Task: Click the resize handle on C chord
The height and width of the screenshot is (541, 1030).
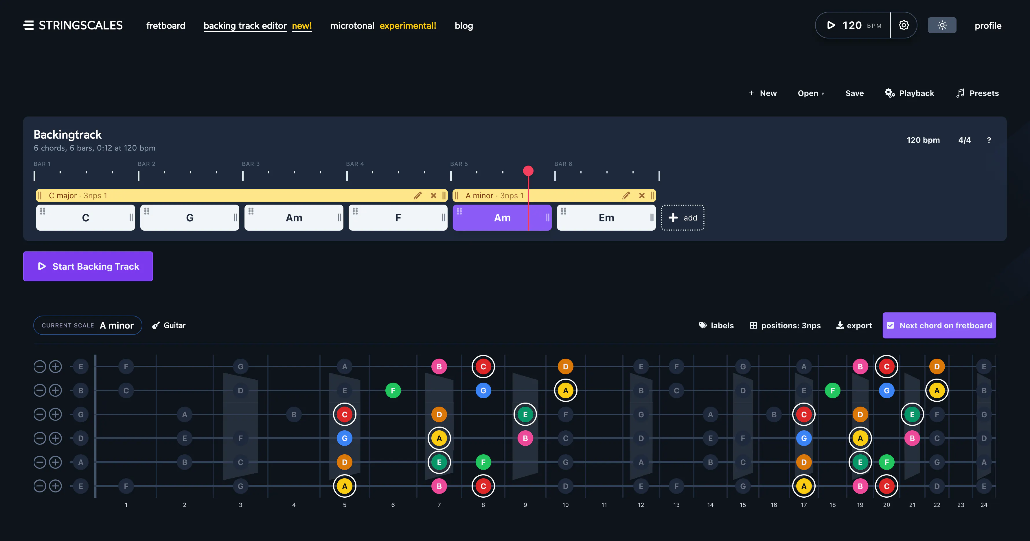Action: pyautogui.click(x=131, y=218)
